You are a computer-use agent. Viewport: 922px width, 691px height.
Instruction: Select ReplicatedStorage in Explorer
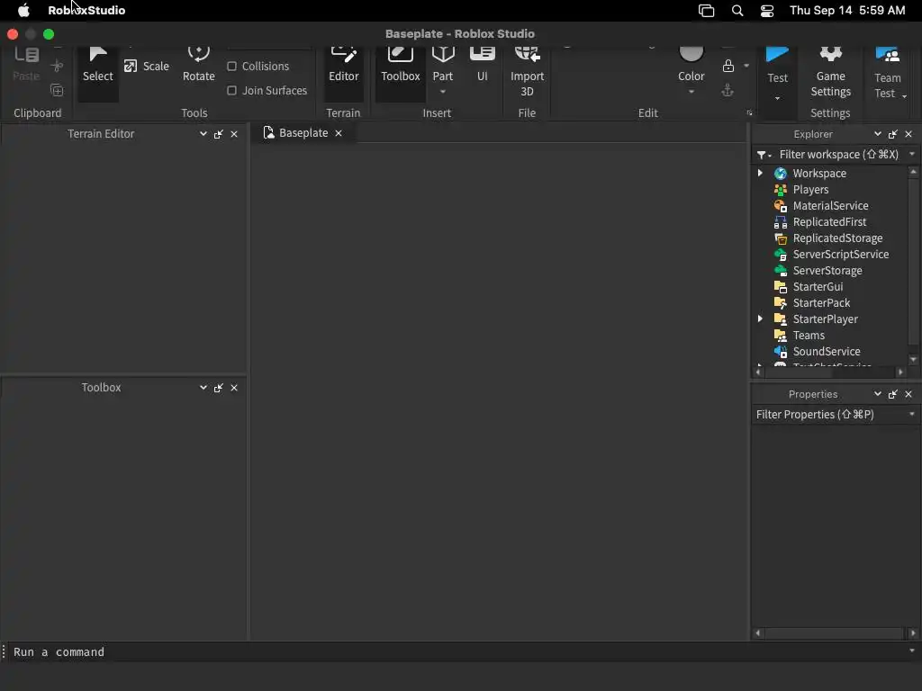[837, 238]
